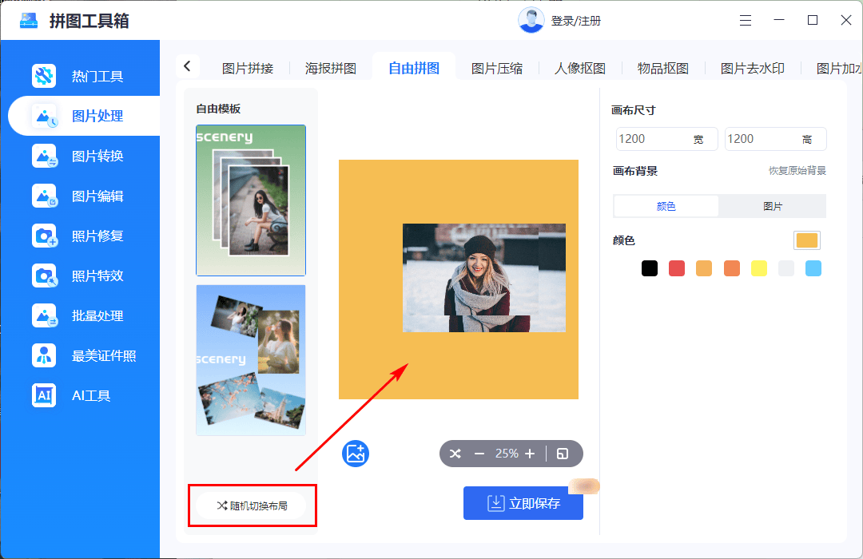Switch to the 海报拼图 tab
This screenshot has width=863, height=559.
[x=330, y=68]
